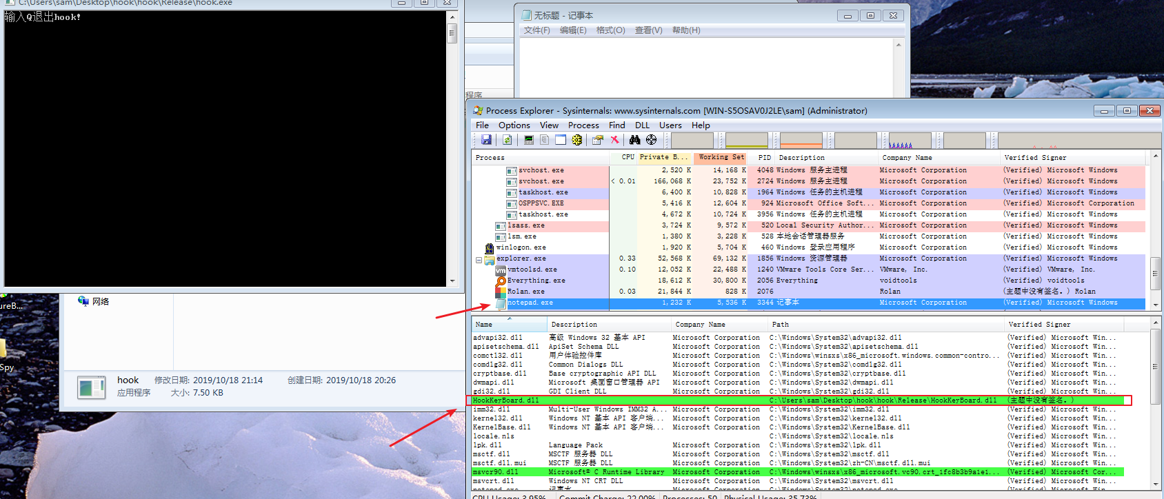
Task: Collapse the explorer.exe process tree node
Action: [x=479, y=260]
